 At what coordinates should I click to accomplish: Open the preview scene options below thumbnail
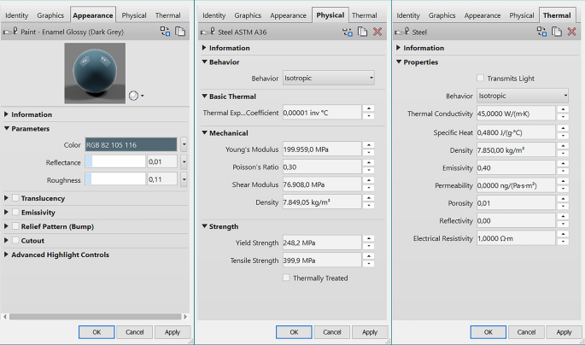(136, 96)
